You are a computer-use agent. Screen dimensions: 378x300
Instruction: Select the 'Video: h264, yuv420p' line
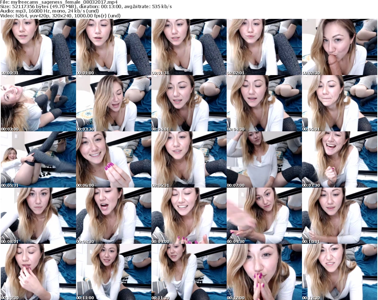[60, 16]
